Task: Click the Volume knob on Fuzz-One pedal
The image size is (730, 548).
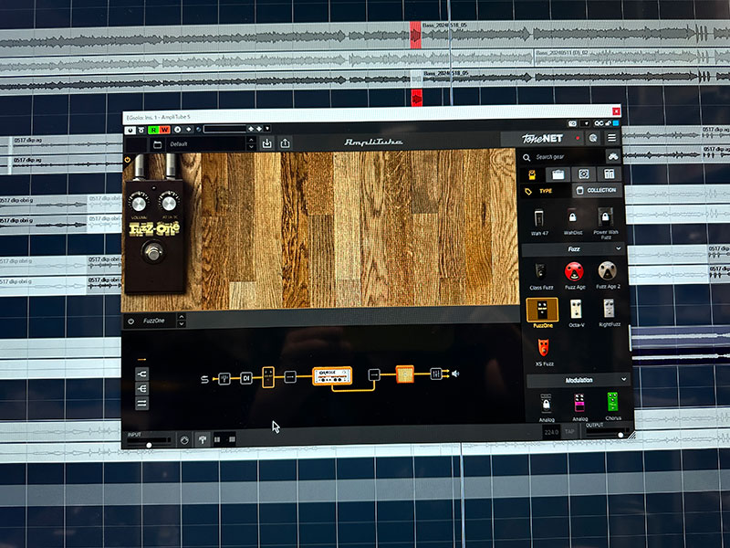Action: [x=139, y=204]
